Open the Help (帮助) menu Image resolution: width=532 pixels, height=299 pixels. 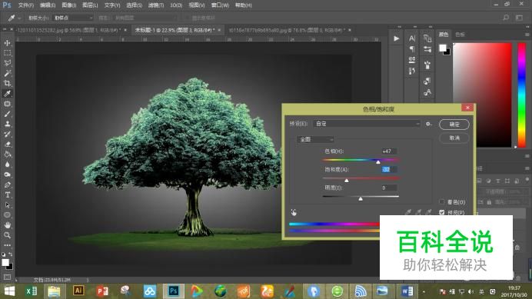click(243, 5)
